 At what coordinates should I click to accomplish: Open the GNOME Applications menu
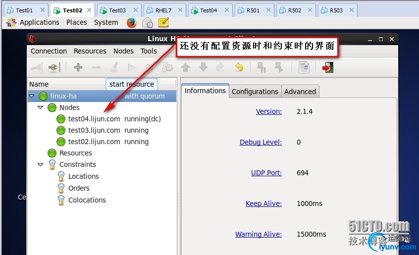pos(39,22)
